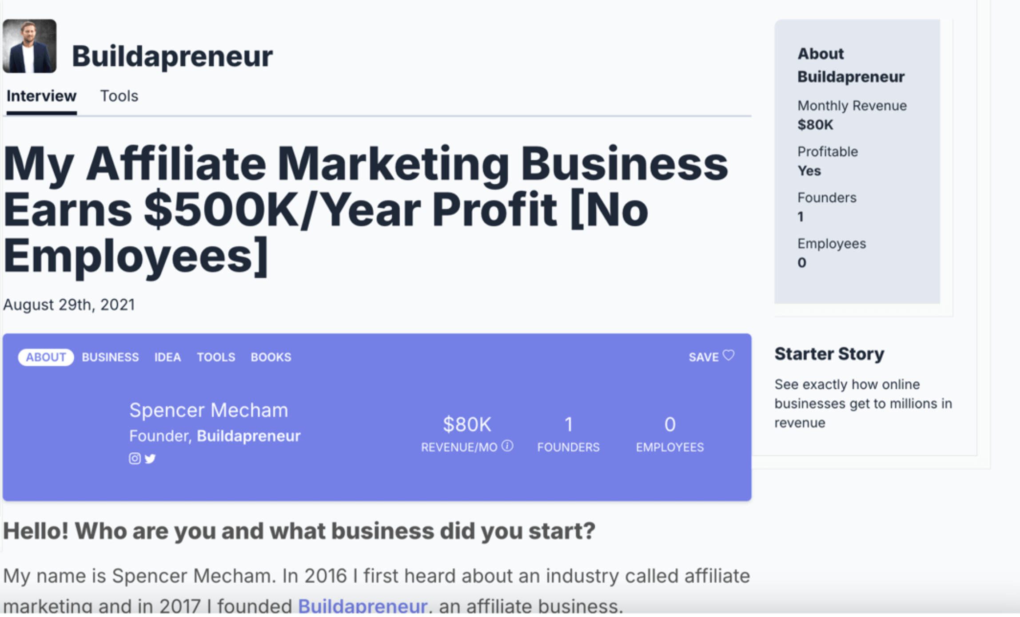Open Spencer Mecham's Twitter bird icon
This screenshot has width=1020, height=617.
point(150,459)
